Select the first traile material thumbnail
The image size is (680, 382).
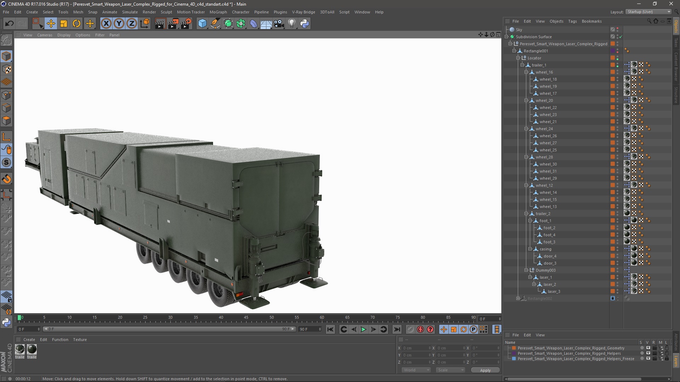[x=20, y=349]
